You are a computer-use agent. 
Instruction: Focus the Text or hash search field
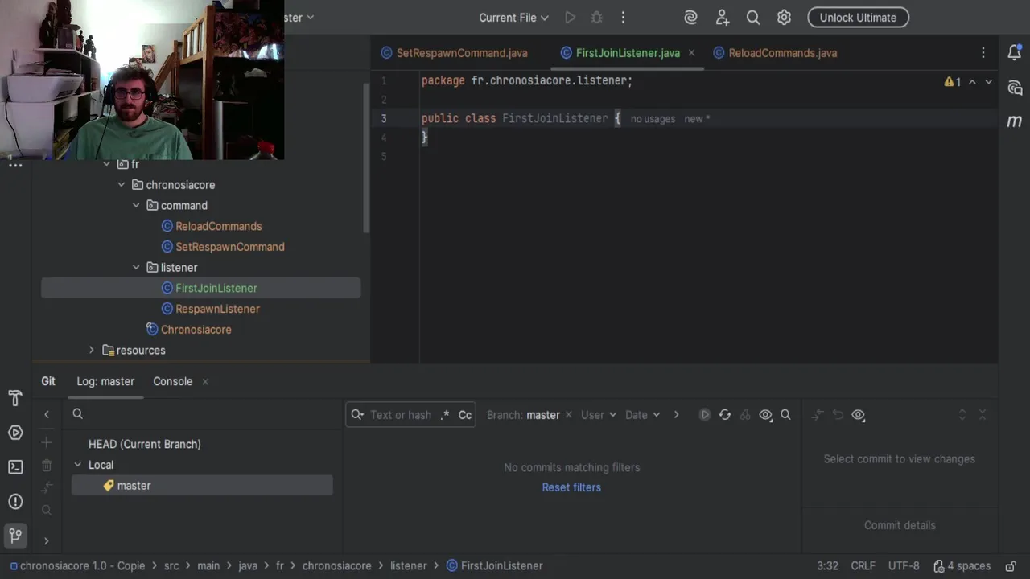click(x=401, y=415)
